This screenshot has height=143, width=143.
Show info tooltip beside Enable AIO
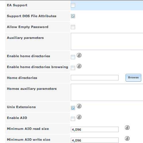(79, 117)
